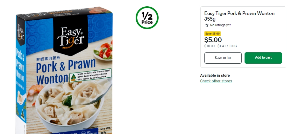Click the half price circular badge
Image resolution: width=292 pixels, height=134 pixels.
147,18
